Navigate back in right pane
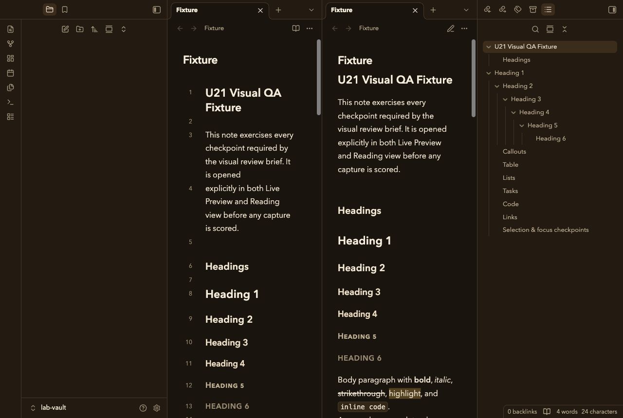 point(335,28)
